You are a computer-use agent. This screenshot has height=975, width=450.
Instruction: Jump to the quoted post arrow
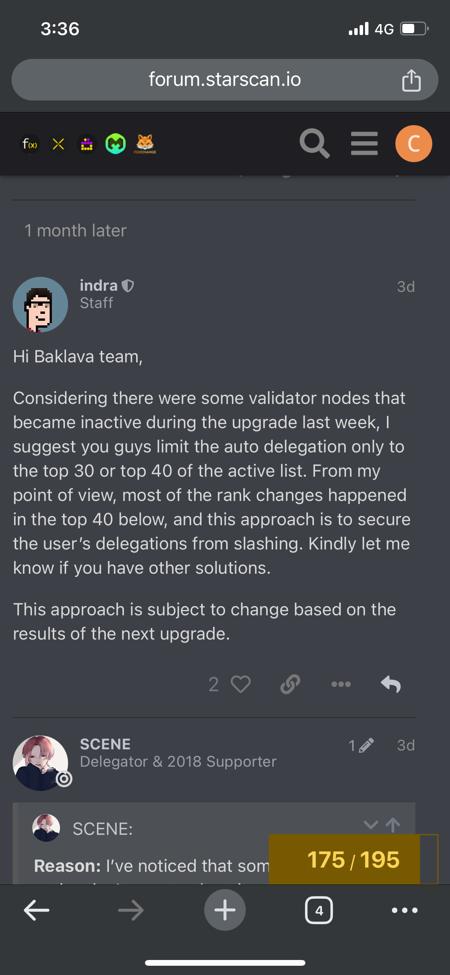coord(393,824)
